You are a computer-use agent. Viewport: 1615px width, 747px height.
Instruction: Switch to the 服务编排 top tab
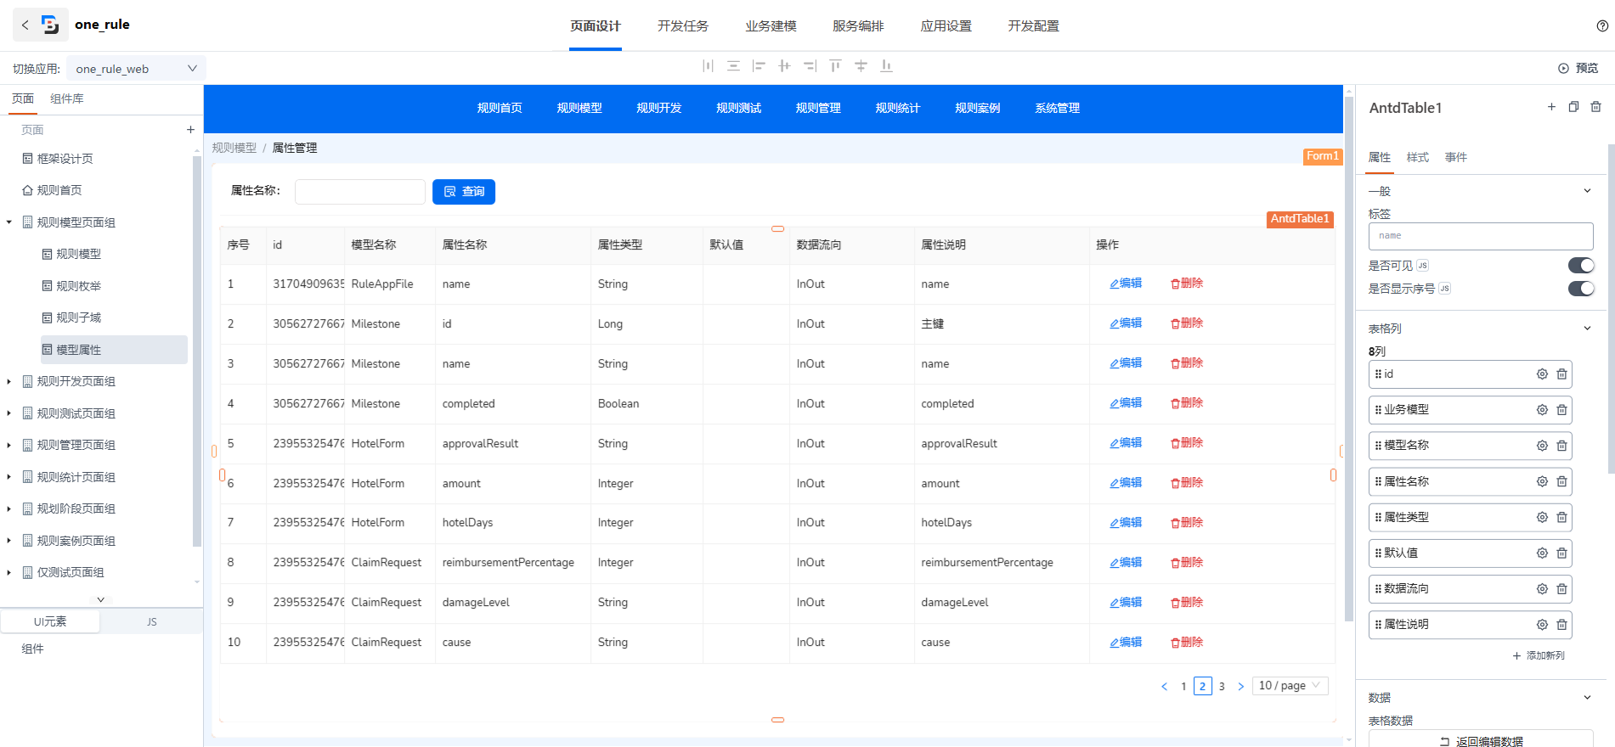coord(858,26)
